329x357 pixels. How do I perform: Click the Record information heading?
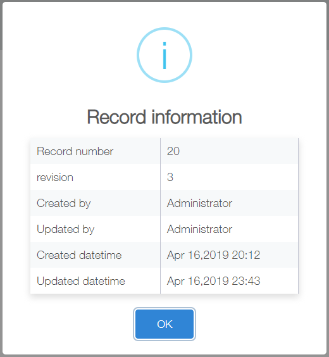[x=164, y=117]
